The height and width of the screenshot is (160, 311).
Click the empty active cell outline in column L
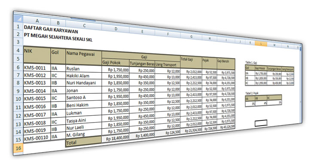pos(261,123)
